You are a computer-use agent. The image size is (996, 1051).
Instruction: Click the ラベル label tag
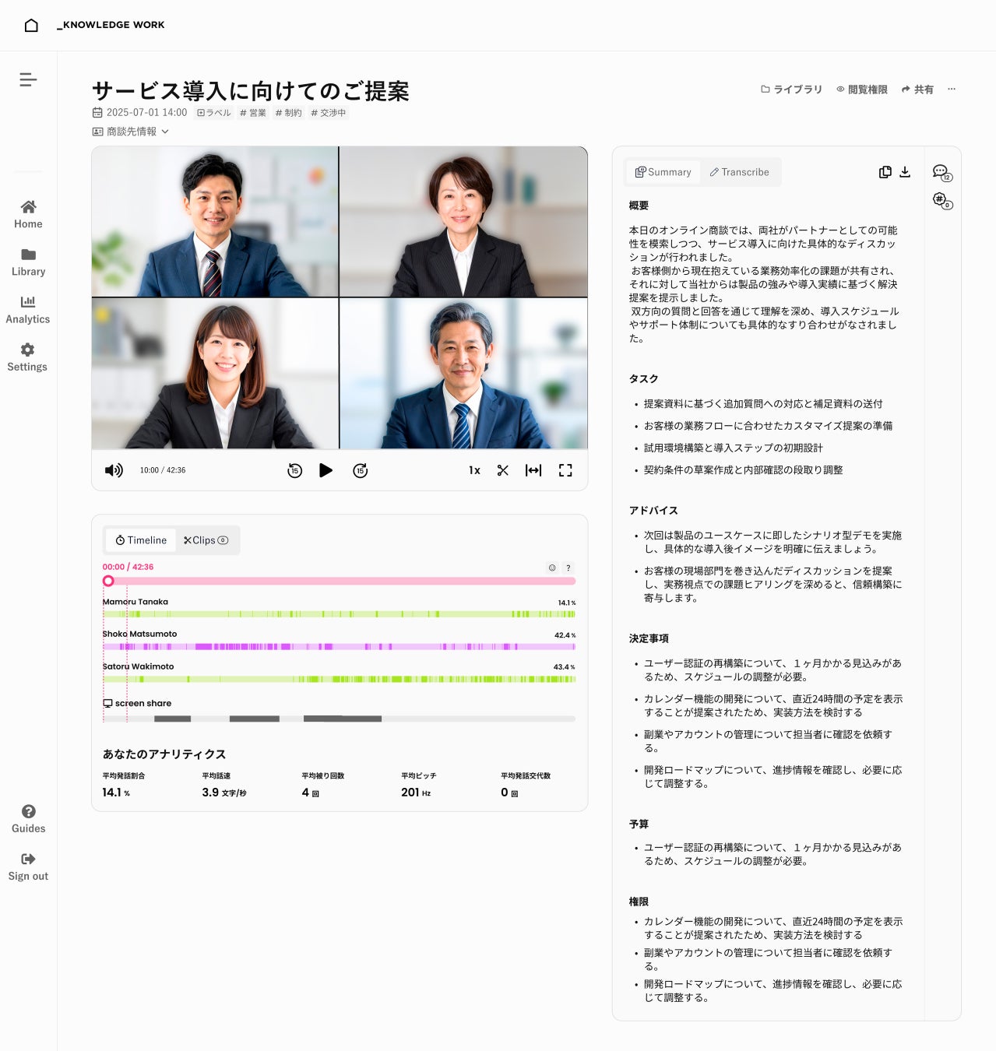pos(214,113)
